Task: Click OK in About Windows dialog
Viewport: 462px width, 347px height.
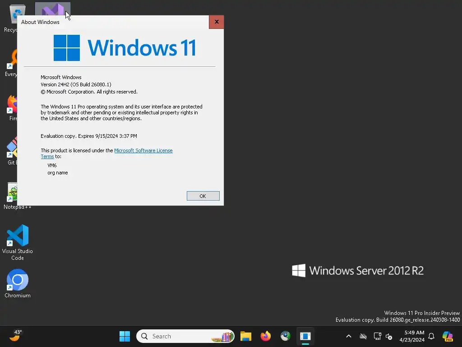Action: [203, 196]
